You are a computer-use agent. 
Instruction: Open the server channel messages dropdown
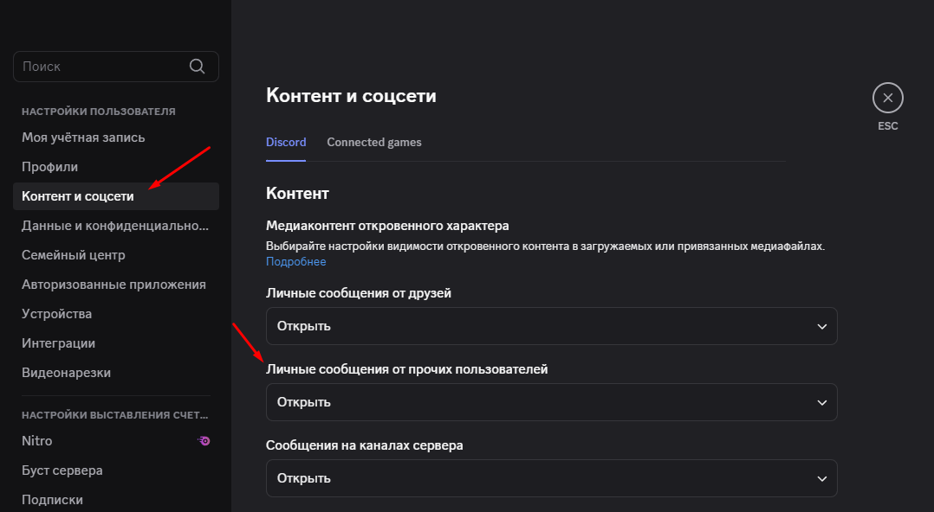click(x=552, y=478)
